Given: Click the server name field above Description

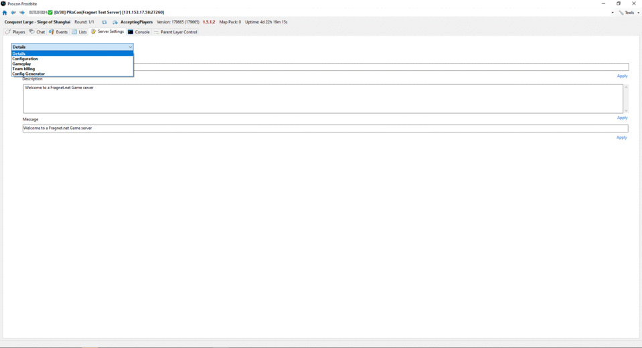Looking at the screenshot, I should pyautogui.click(x=381, y=67).
